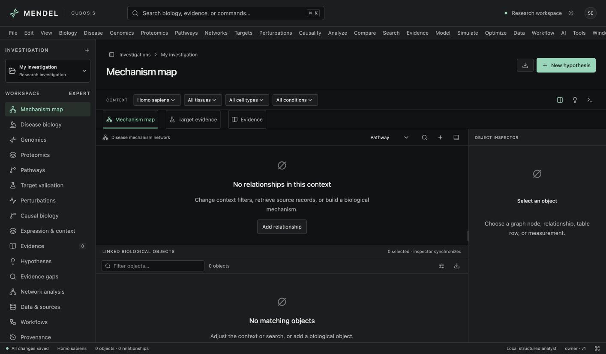Screen dimensions: 606x354
Task: Click the add investigation plus icon
Action: pyautogui.click(x=87, y=50)
